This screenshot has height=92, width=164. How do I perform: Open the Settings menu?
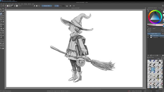(x=25, y=4)
